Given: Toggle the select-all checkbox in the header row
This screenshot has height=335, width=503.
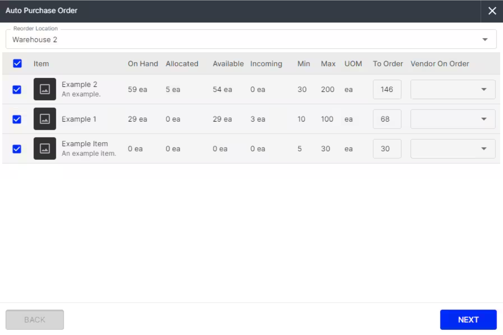Looking at the screenshot, I should 17,63.
